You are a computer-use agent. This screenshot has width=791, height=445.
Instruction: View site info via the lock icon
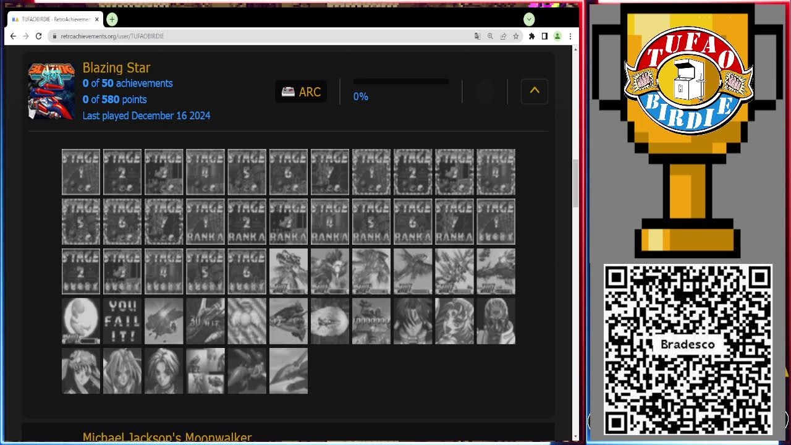pyautogui.click(x=54, y=36)
